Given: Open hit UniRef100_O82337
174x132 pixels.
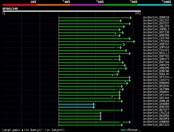Looking at the screenshot, I should (156, 20).
